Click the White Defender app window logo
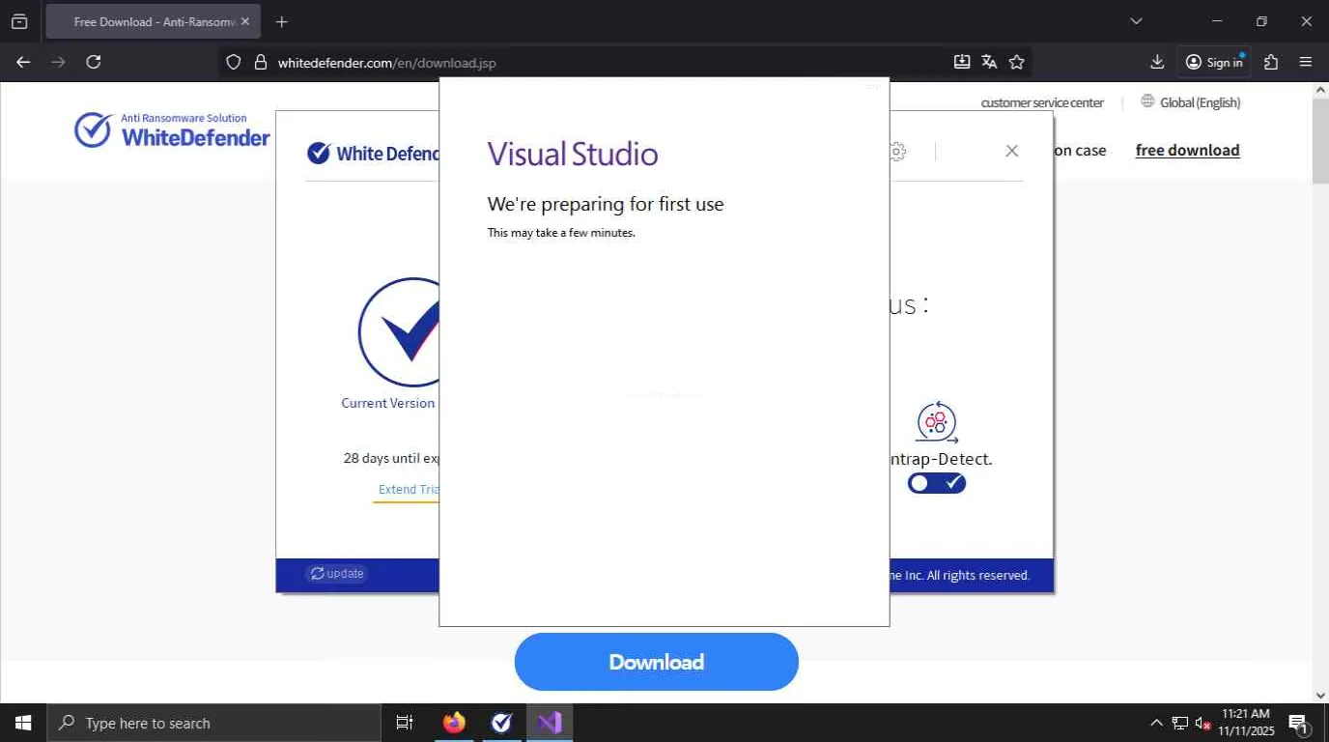This screenshot has height=742, width=1329. coord(373,153)
